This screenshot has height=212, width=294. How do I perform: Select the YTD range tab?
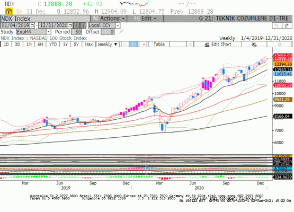pos(53,45)
